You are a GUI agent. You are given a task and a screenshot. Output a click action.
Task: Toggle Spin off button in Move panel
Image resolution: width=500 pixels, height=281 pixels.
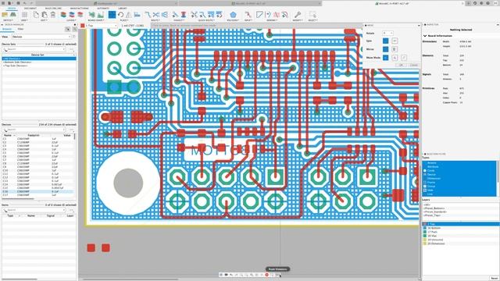(x=395, y=41)
